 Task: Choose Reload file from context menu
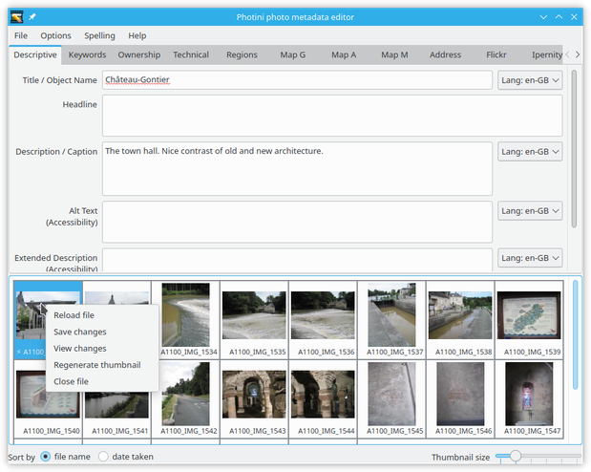tap(102, 315)
